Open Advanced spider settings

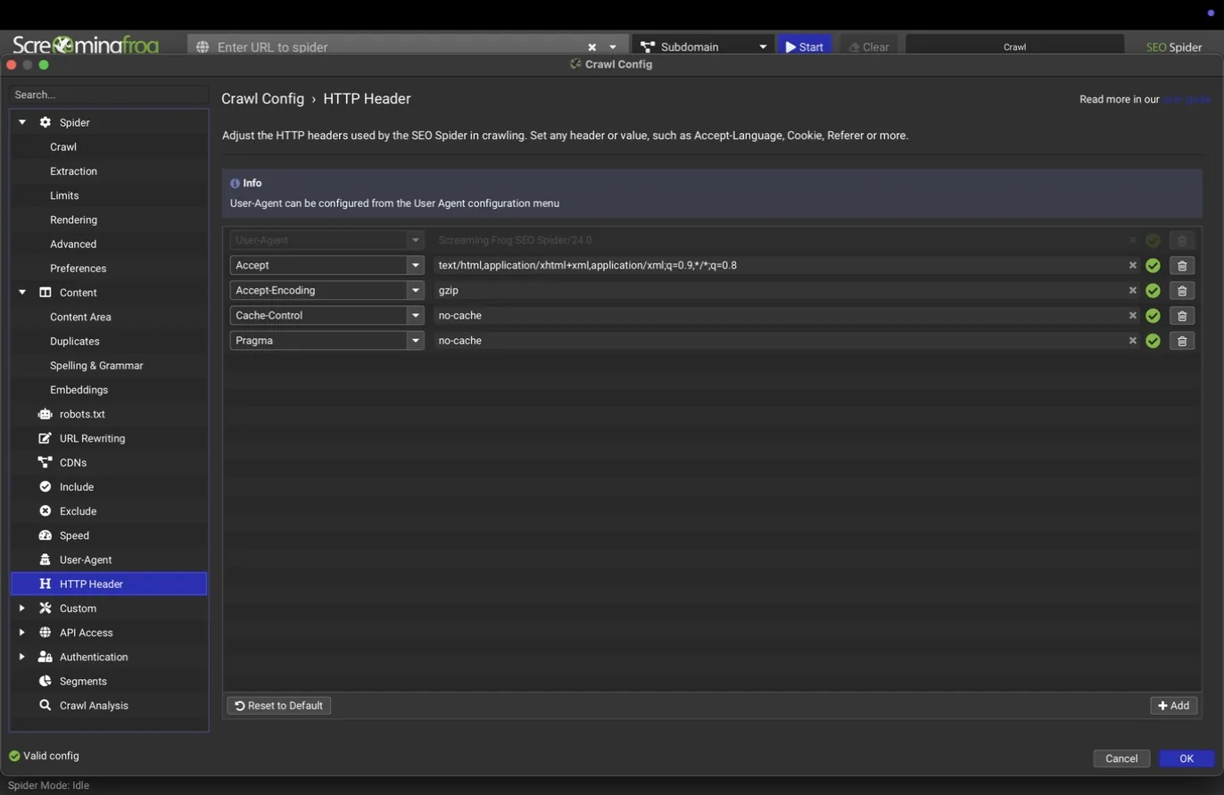(x=73, y=244)
